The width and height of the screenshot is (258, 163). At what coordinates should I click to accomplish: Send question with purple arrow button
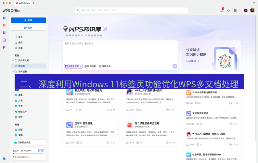174,66
